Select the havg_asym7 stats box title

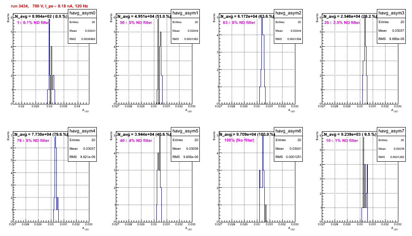point(391,131)
